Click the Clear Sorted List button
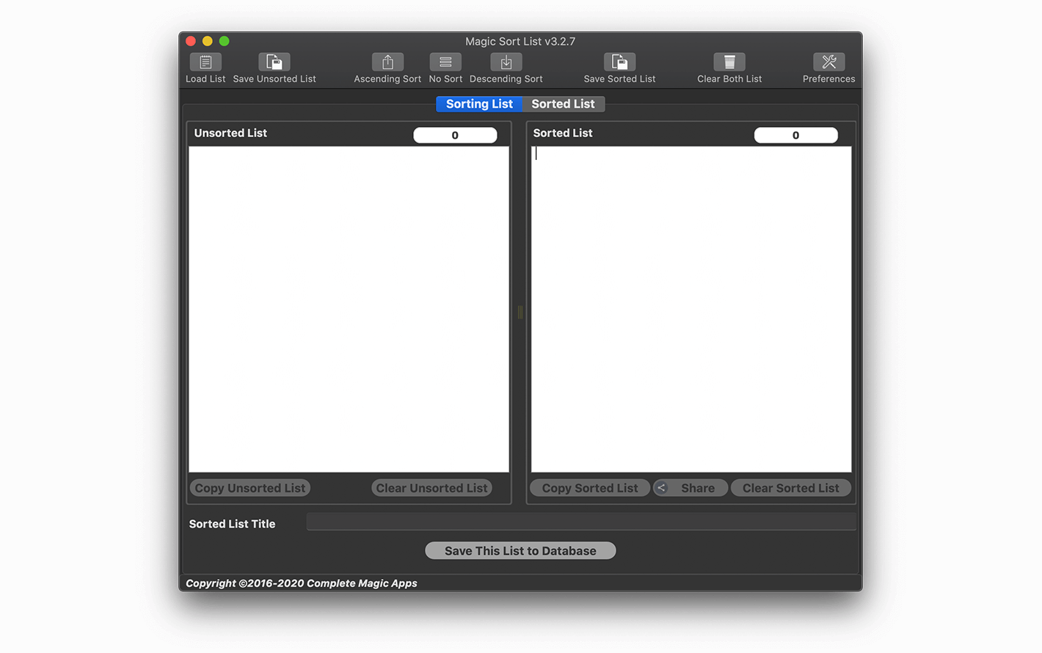 (790, 488)
